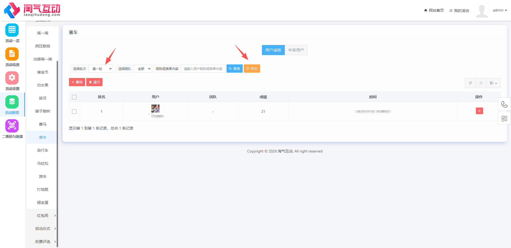Delete row with the red X icon
This screenshot has width=511, height=248.
tap(479, 111)
